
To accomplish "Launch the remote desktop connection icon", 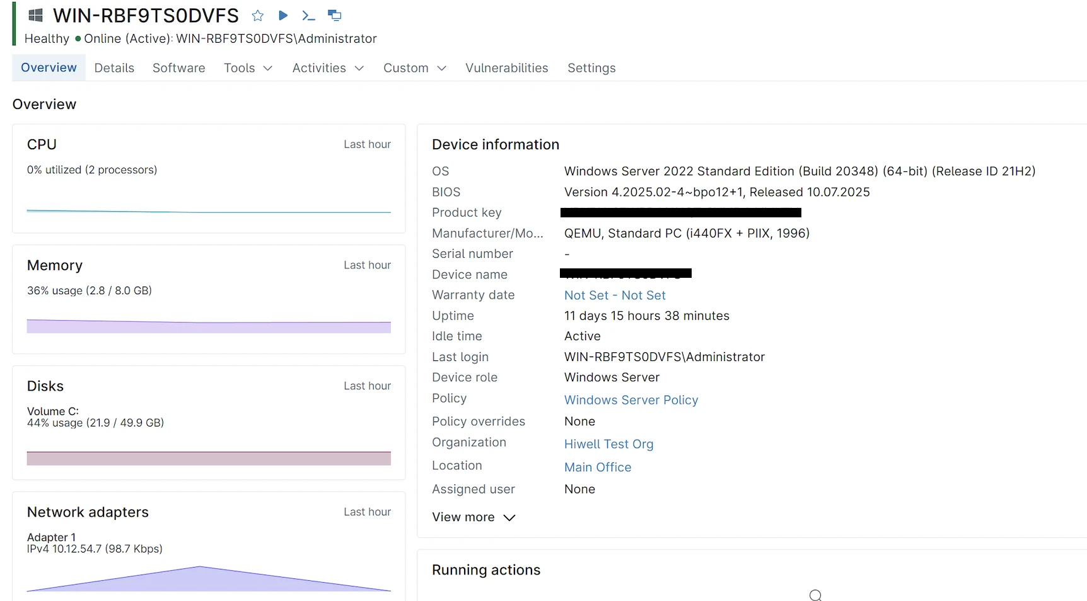I will coord(335,15).
